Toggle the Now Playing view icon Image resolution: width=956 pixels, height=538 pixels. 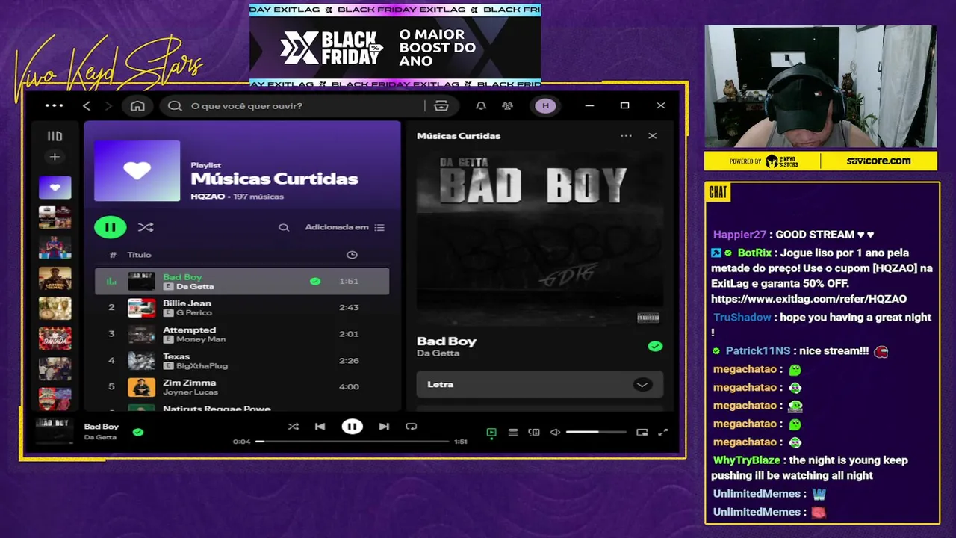tap(491, 432)
